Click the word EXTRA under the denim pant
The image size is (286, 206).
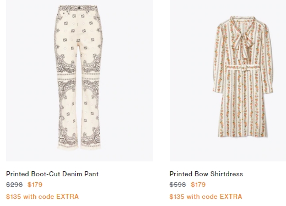[x=67, y=197]
